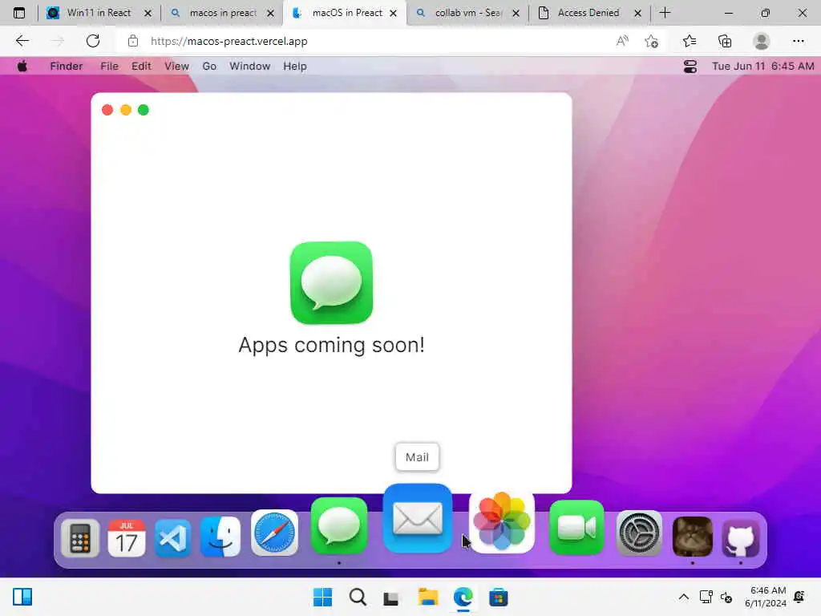Open File Explorer from taskbar
This screenshot has width=821, height=616.
[428, 597]
